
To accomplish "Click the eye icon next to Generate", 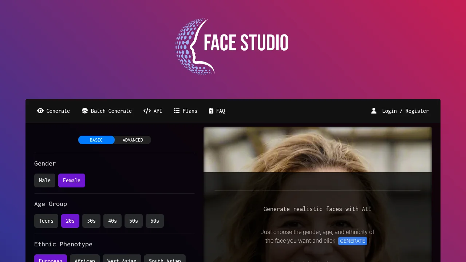I will tap(40, 111).
